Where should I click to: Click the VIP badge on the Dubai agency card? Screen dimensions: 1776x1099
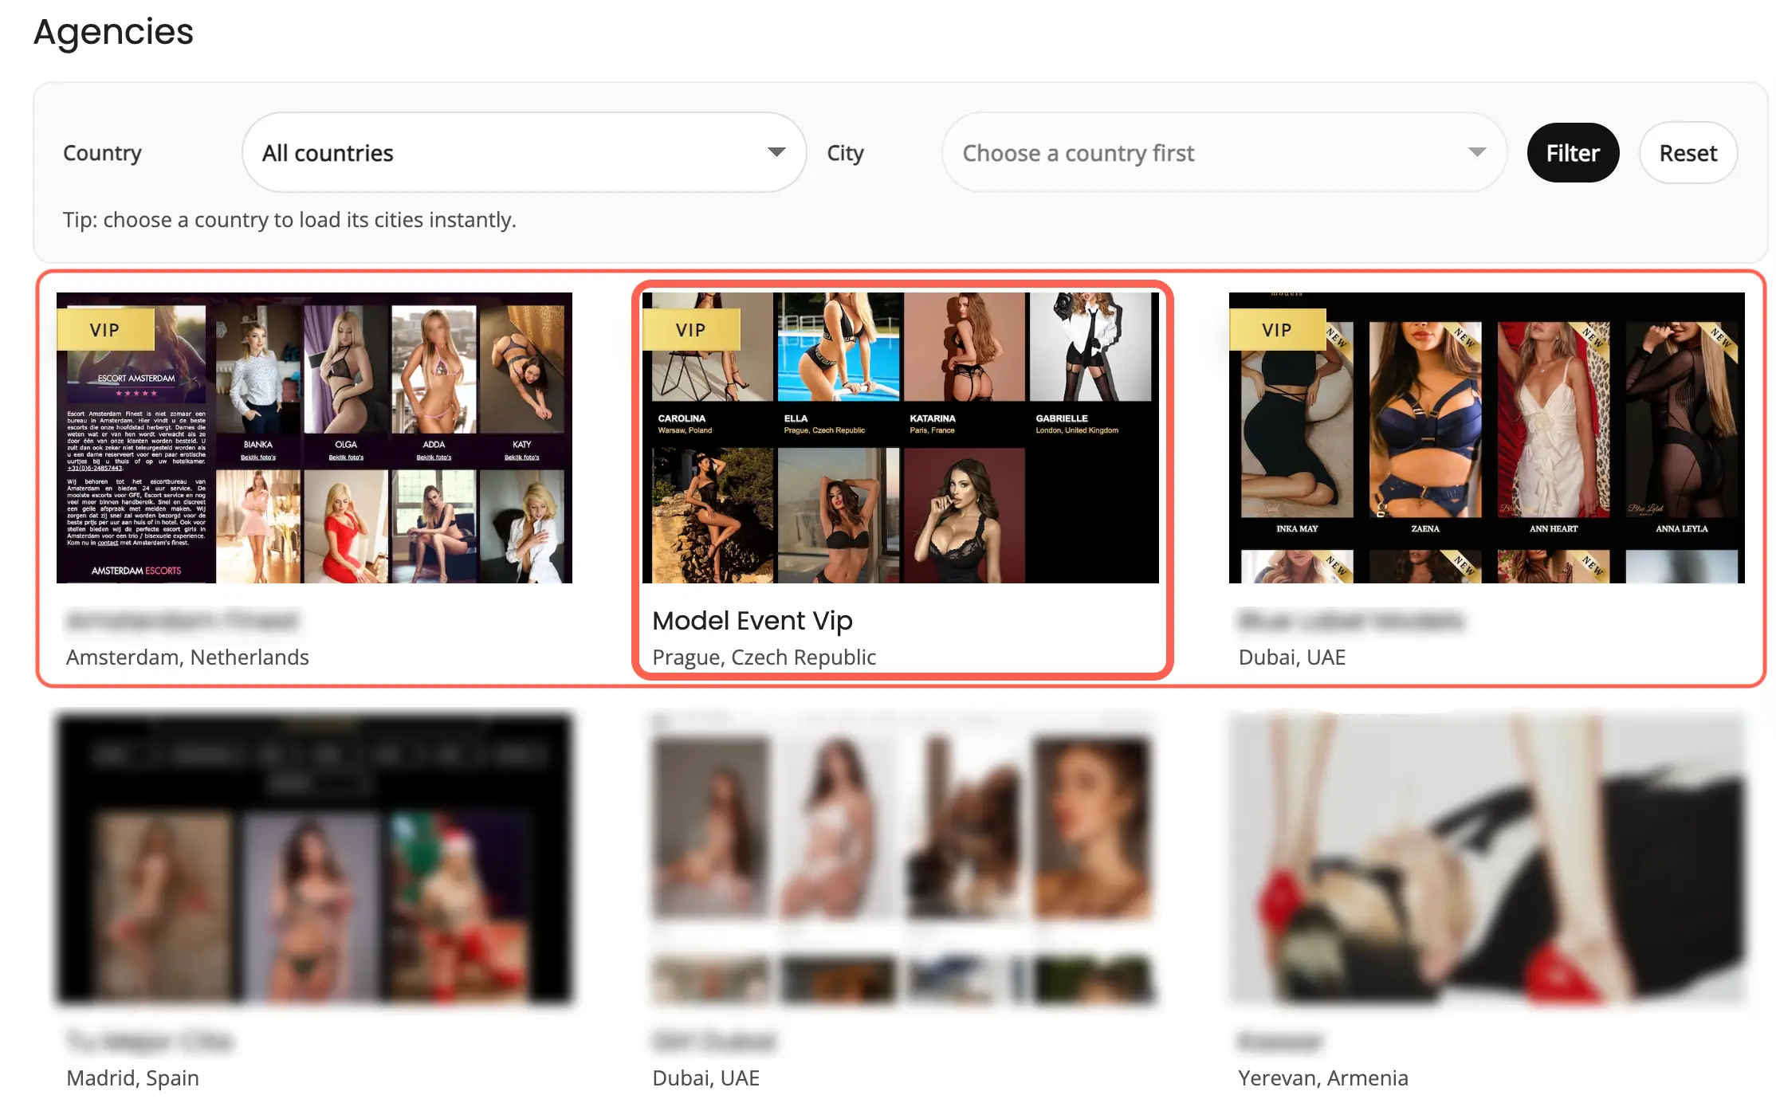click(1277, 329)
